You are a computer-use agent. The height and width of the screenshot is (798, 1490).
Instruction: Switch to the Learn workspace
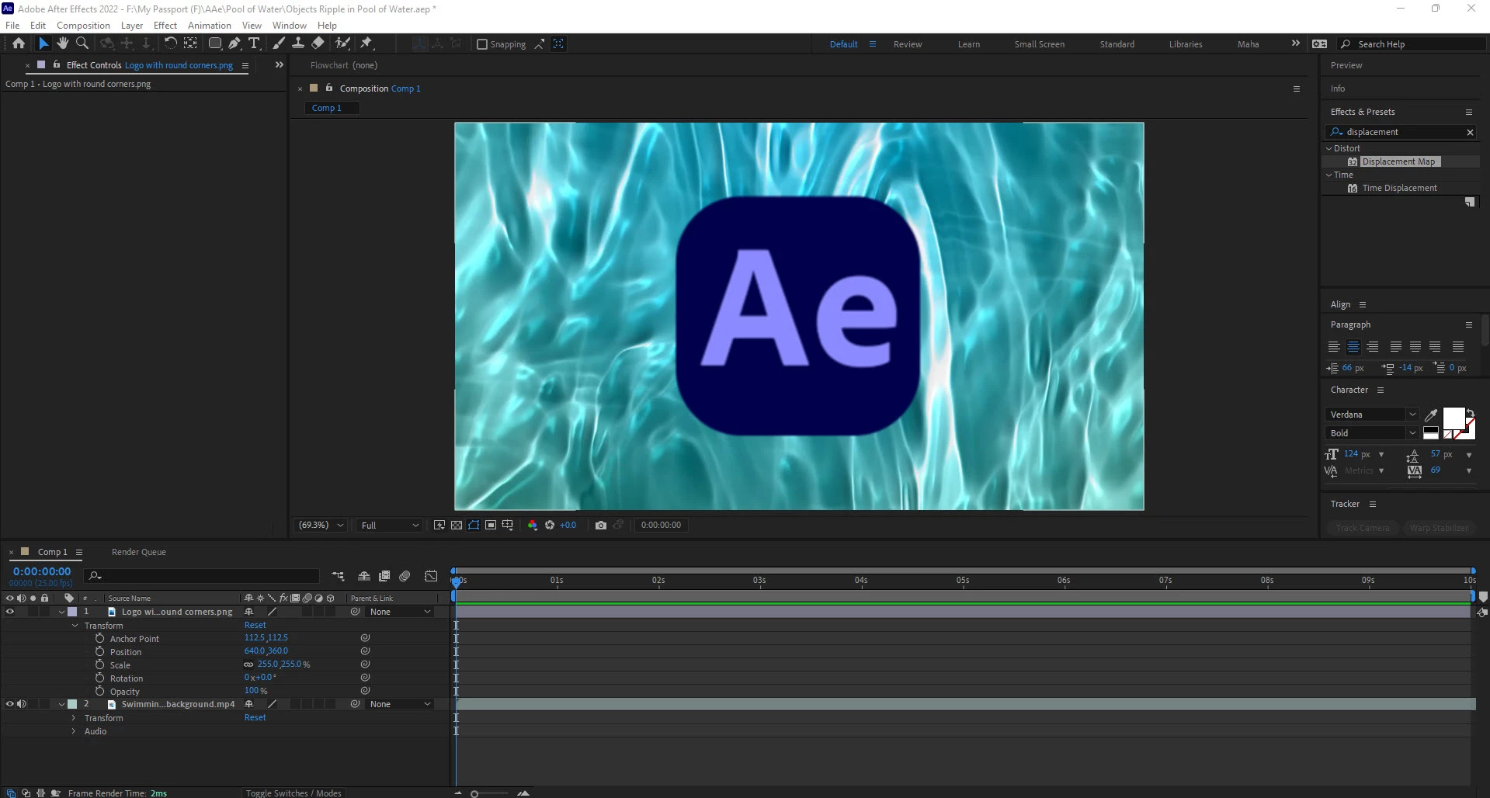point(969,44)
